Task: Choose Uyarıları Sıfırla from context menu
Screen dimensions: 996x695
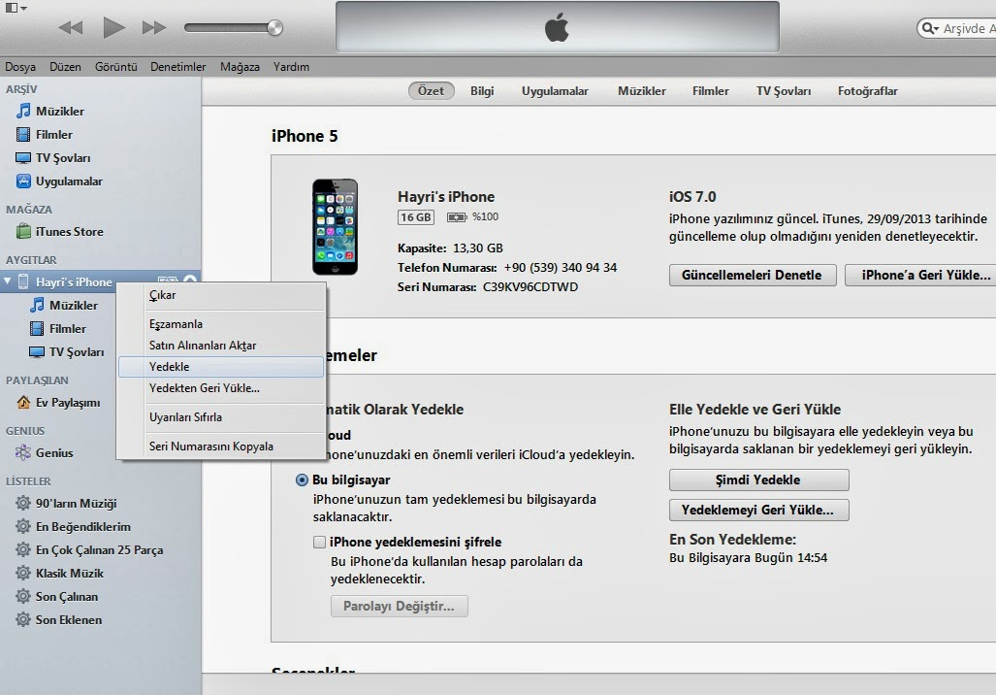Action: [x=221, y=417]
